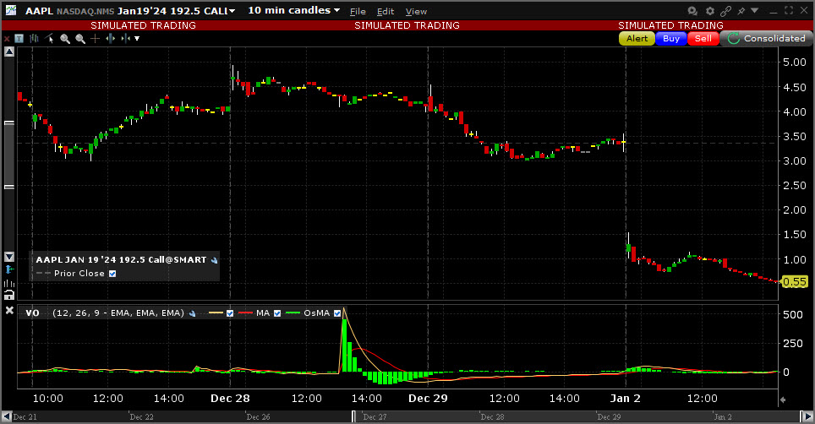Click the 0.55 last price label
This screenshot has height=424, width=815.
pos(795,282)
